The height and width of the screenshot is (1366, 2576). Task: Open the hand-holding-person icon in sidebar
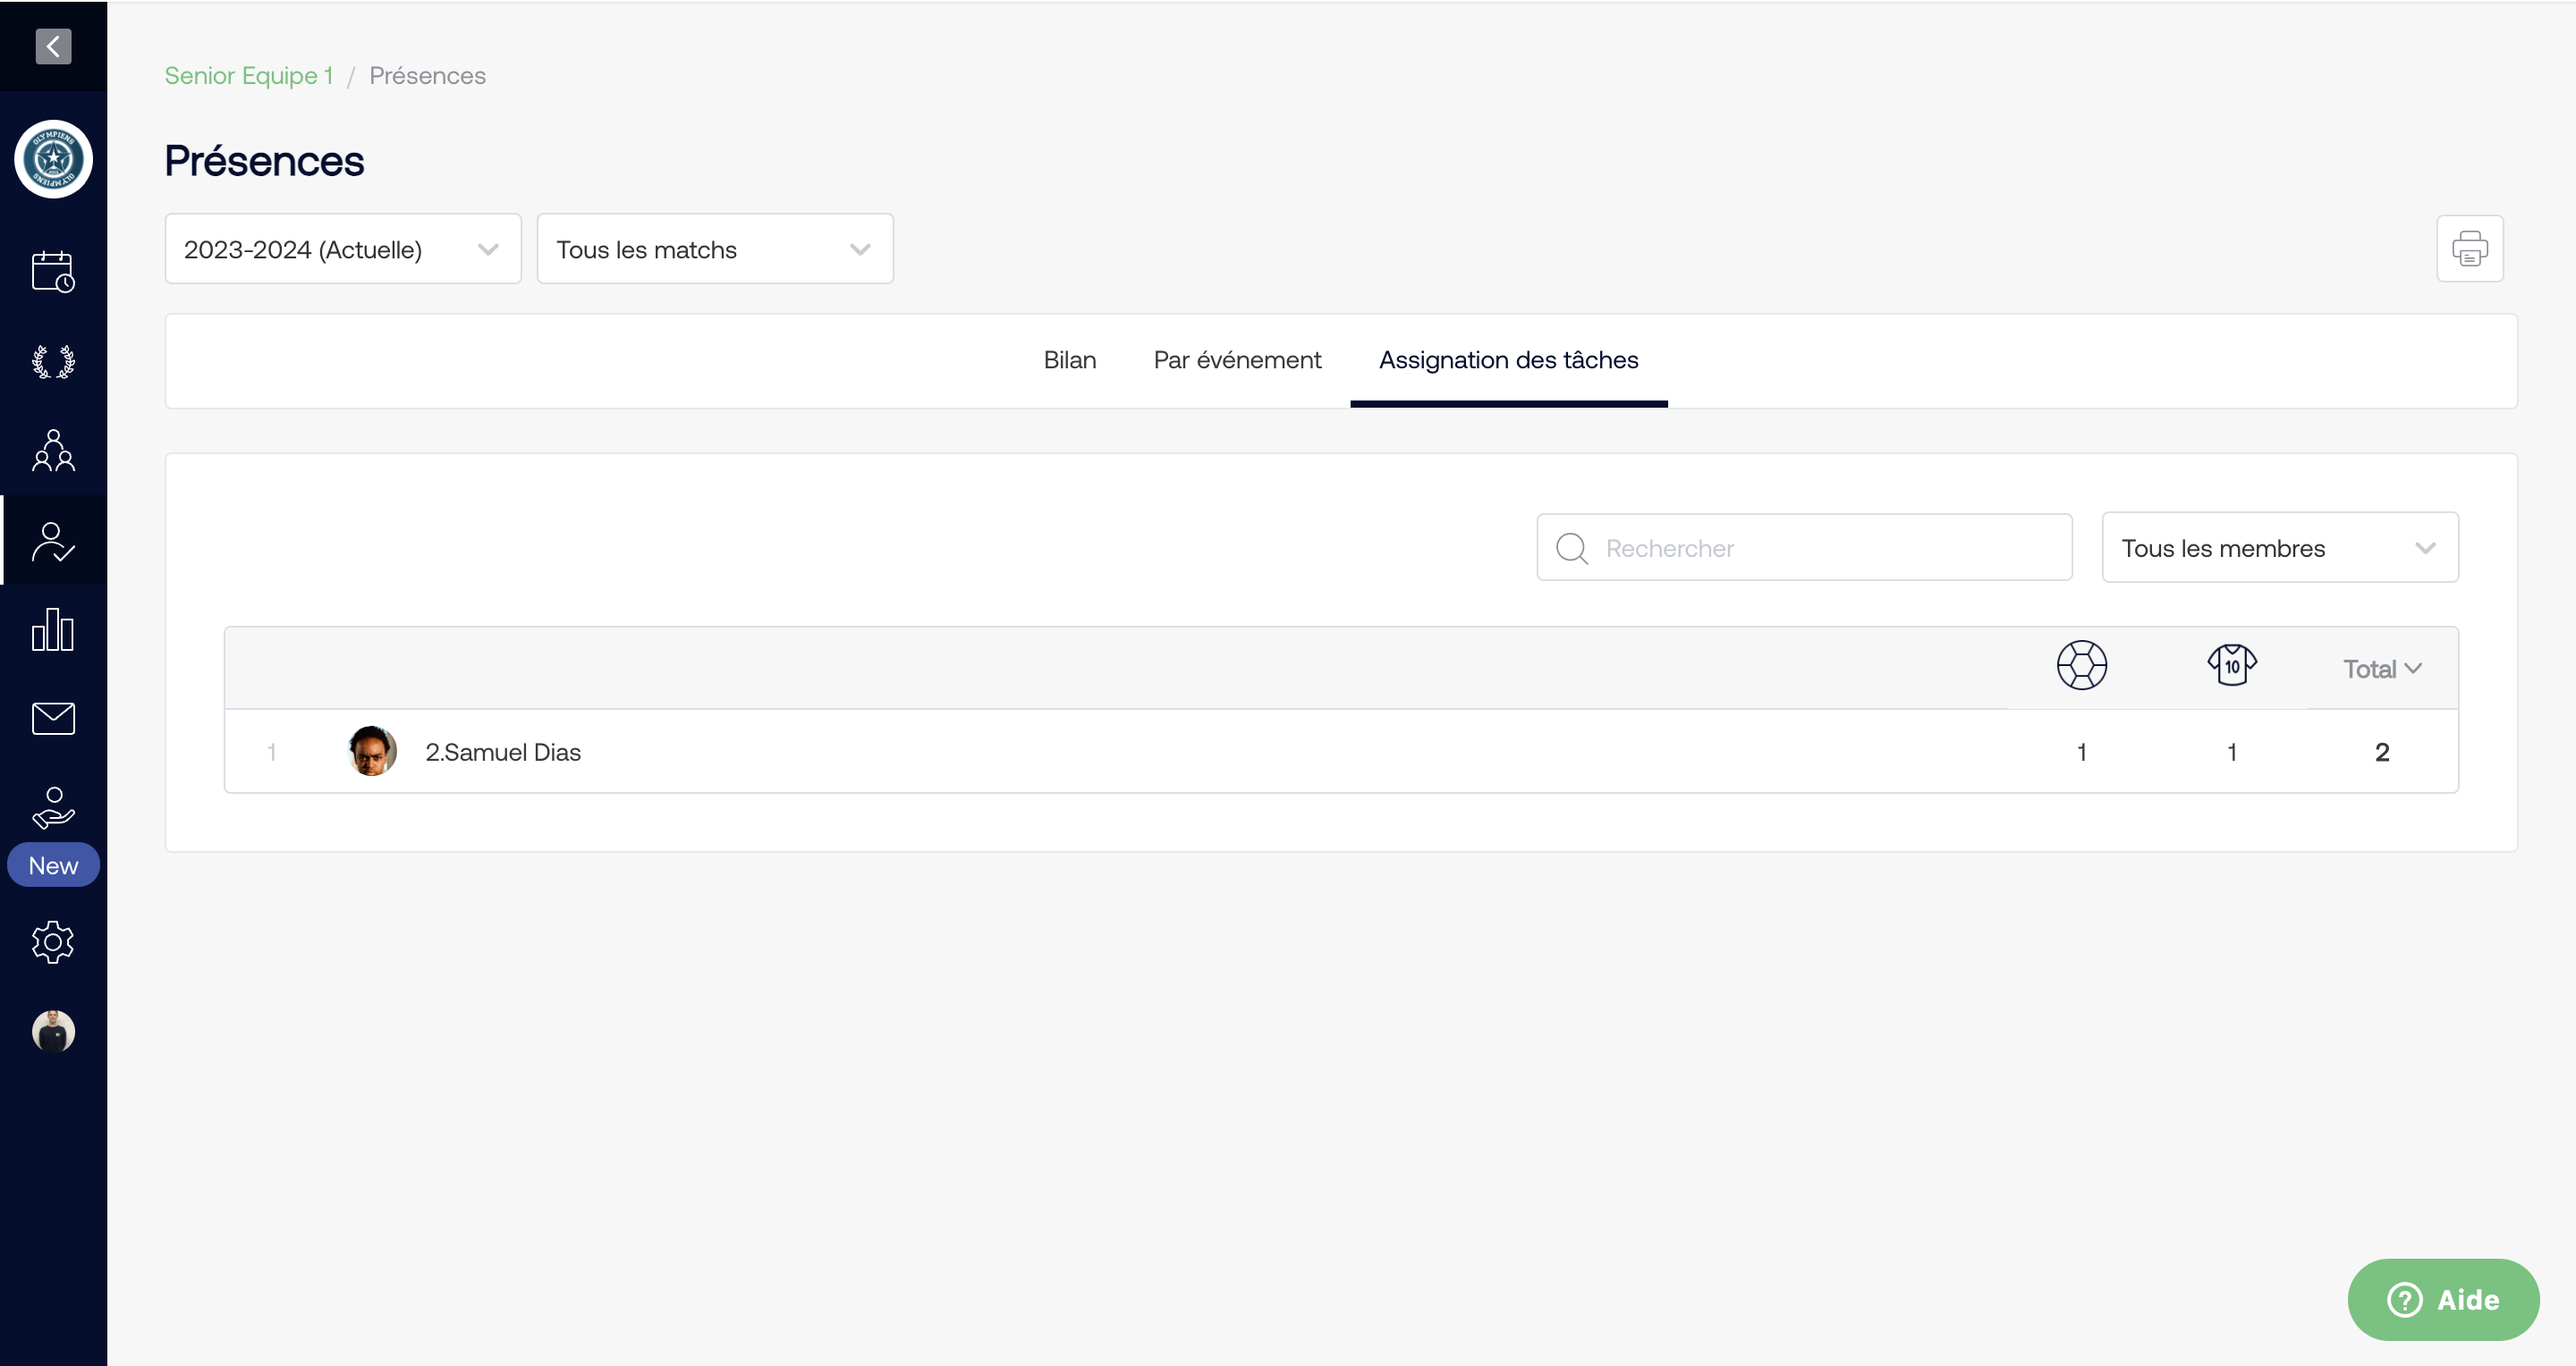(53, 807)
